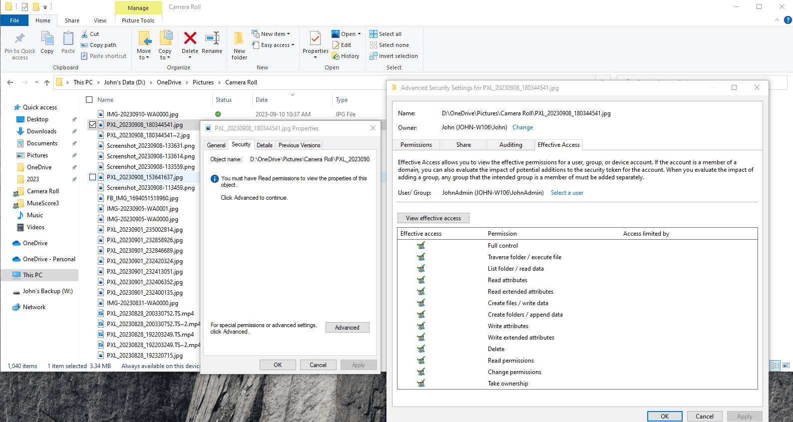Screen dimensions: 793x422
Task: Select John's Backup (W:) drive
Action: click(47, 291)
